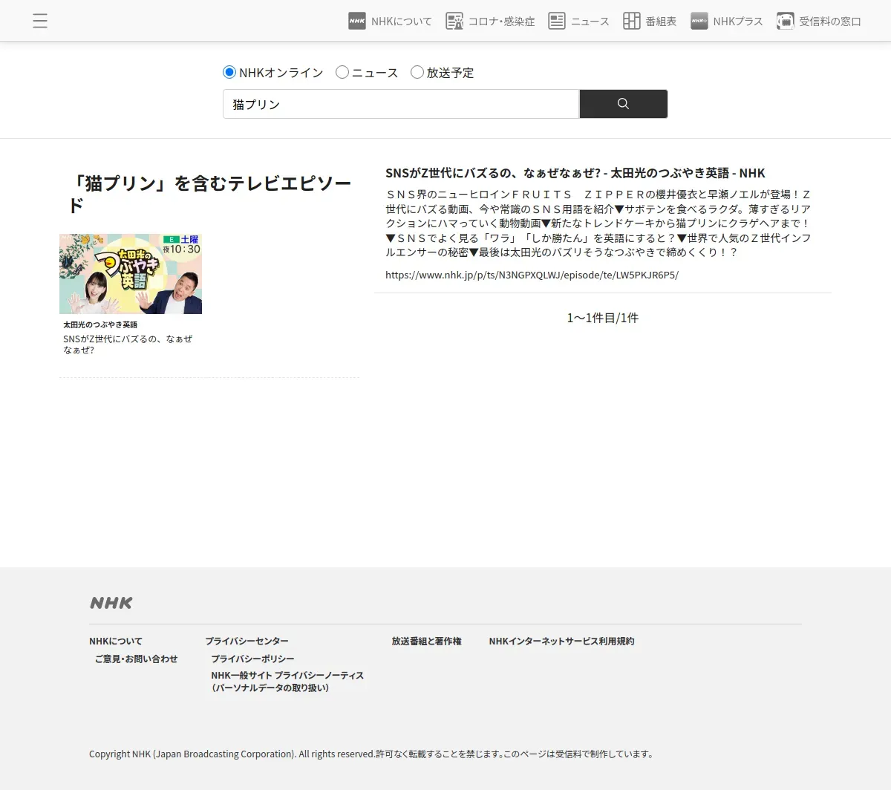Viewport: 891px width, 790px height.
Task: Click the コロナ・感染症 header icon
Action: (454, 21)
